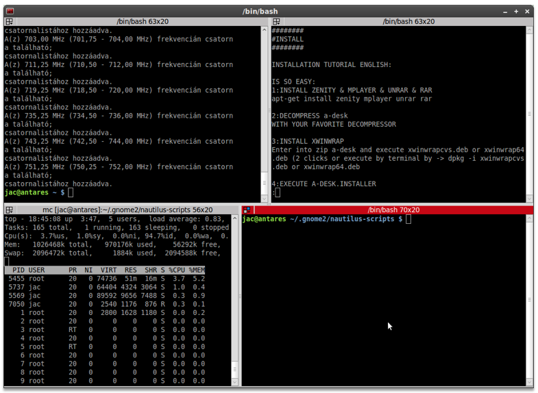Click the 'Cpu(s): 3.7%us' line
Viewport: 538px width, 393px height.
click(117, 236)
